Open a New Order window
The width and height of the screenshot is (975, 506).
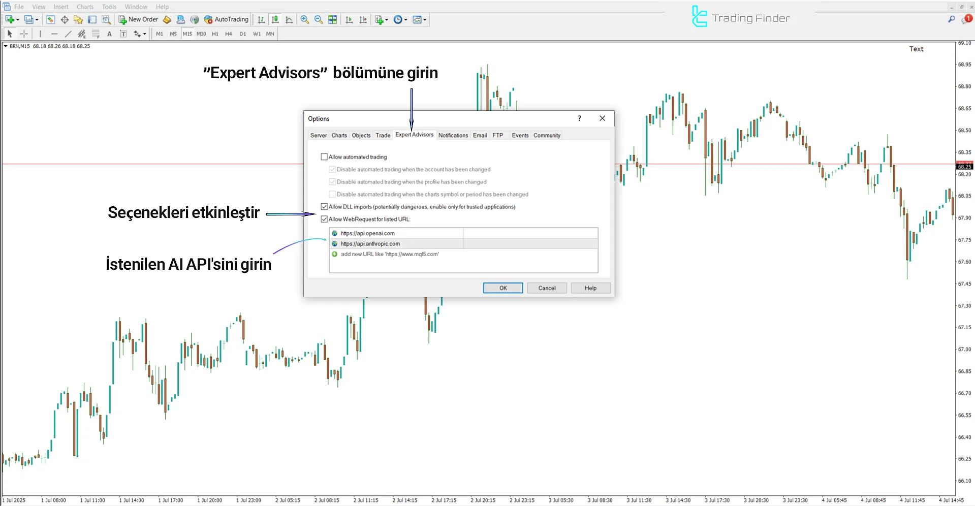tap(138, 19)
